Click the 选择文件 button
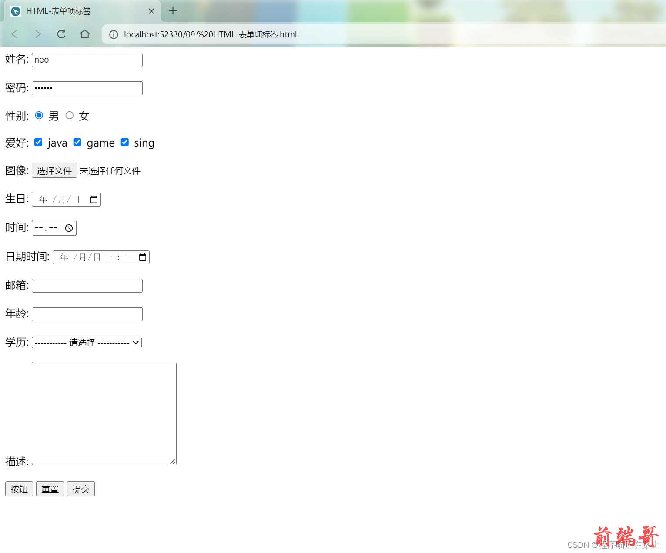The image size is (666, 553). pos(54,170)
